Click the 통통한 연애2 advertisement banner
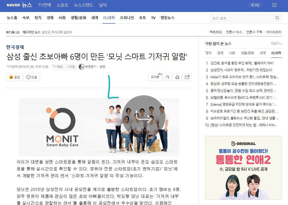The width and height of the screenshot is (288, 205). (x=243, y=168)
